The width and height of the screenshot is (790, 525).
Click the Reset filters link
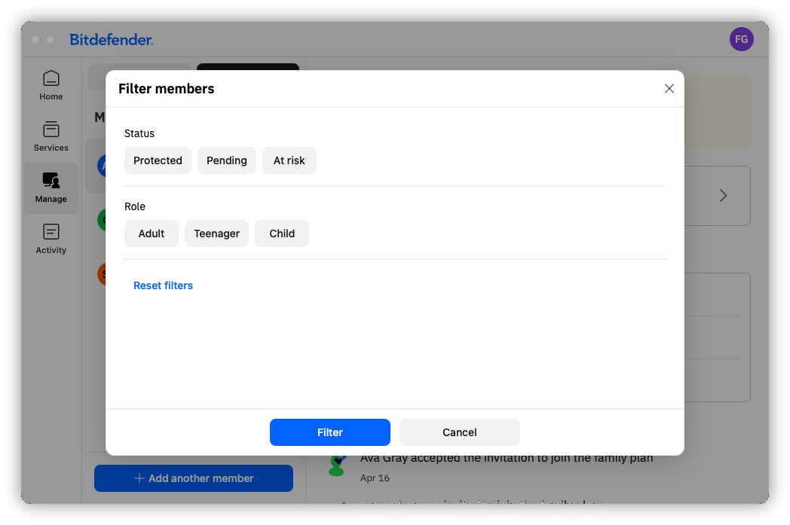point(164,285)
